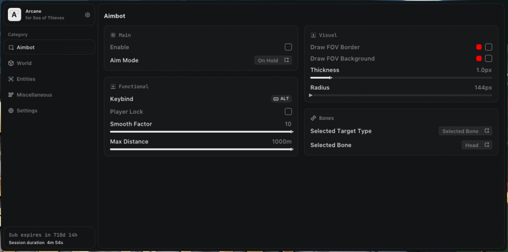Click the Visual section header icon
This screenshot has height=252, width=508.
(x=314, y=35)
